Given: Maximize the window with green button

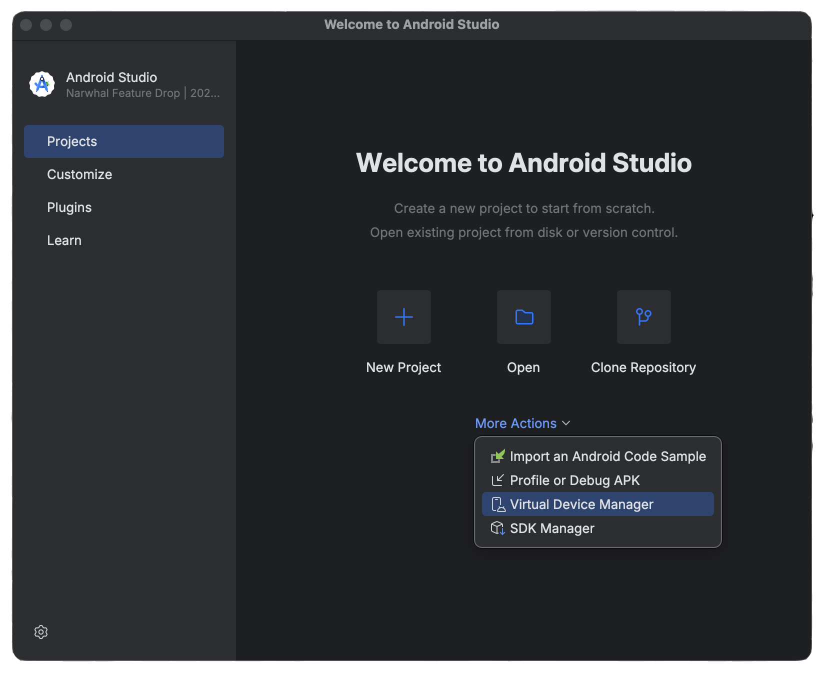Looking at the screenshot, I should tap(66, 24).
